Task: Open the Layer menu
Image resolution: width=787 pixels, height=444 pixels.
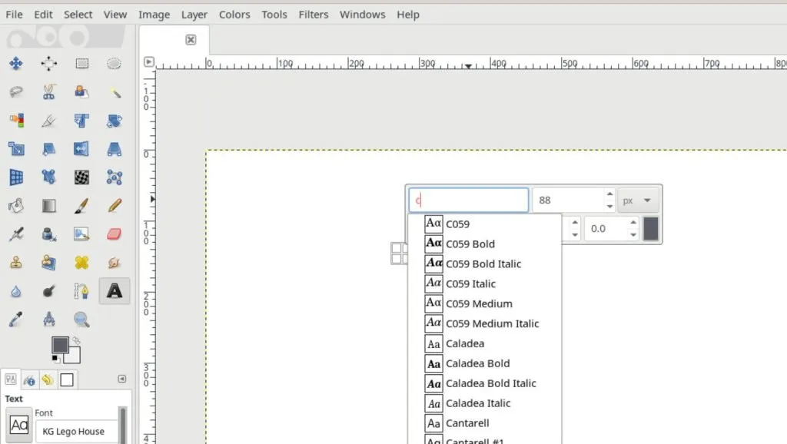Action: [x=194, y=15]
